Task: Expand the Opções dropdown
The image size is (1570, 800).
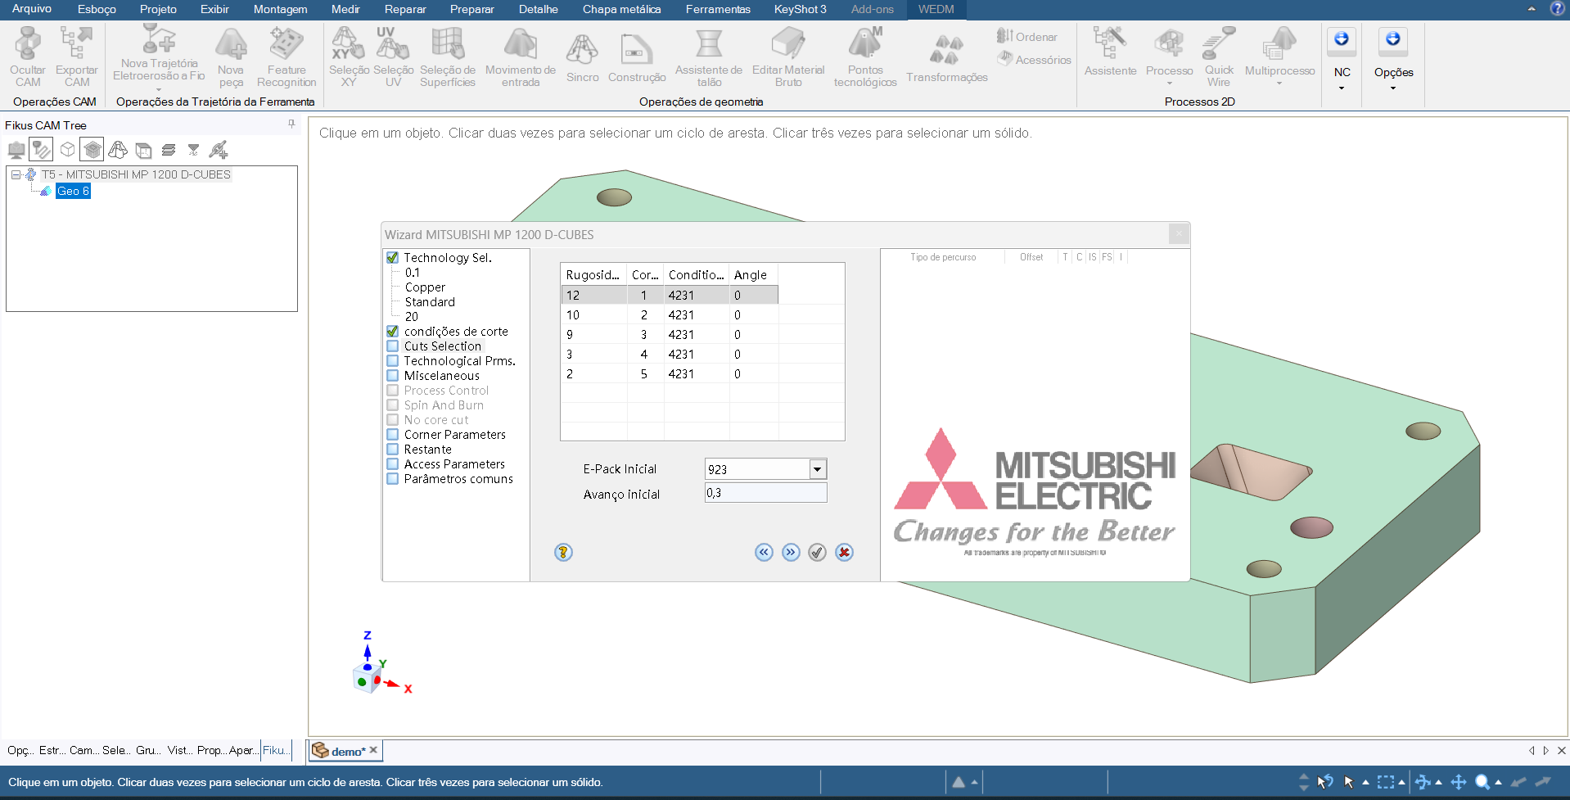Action: [1393, 87]
